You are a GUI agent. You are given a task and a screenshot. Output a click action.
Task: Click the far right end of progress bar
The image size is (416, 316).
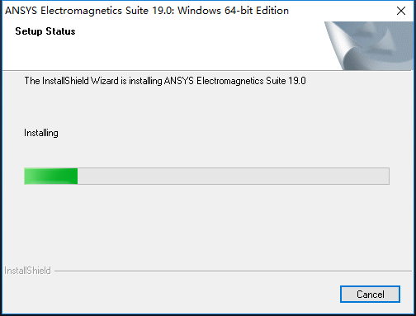pos(387,176)
